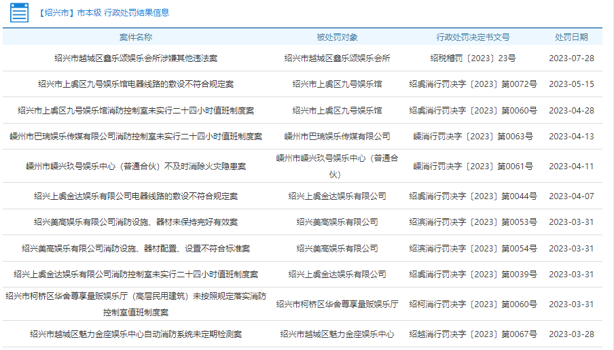Open 上虞区九号娱乐馆电器线路 case link
614x350 pixels.
pyautogui.click(x=136, y=84)
